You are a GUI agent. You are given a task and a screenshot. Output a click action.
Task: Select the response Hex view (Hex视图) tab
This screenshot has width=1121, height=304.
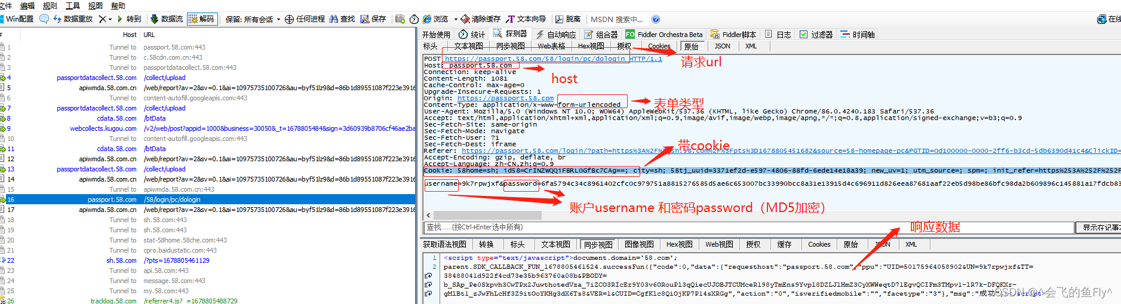[x=680, y=244]
